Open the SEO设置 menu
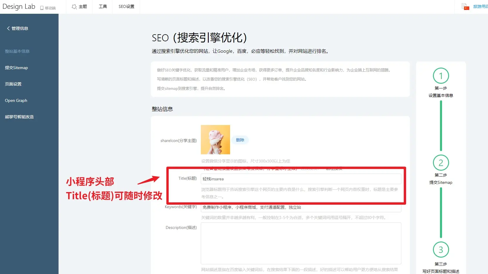The width and height of the screenshot is (488, 274). [126, 6]
